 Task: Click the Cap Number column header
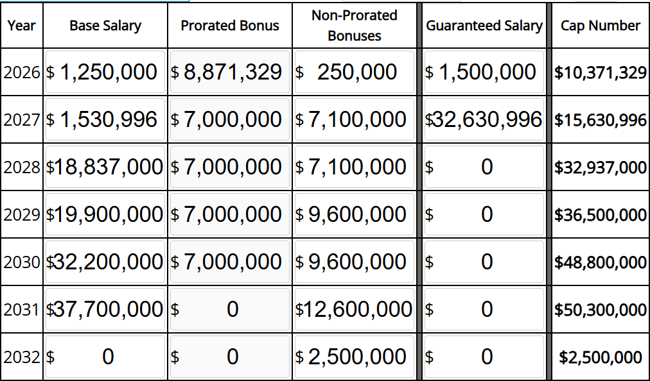coord(600,26)
